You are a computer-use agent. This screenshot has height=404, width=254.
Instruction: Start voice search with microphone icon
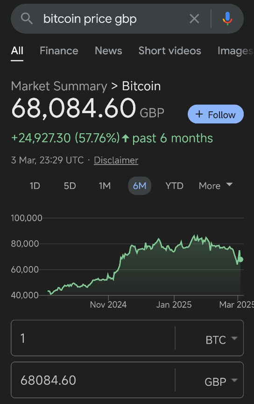227,19
